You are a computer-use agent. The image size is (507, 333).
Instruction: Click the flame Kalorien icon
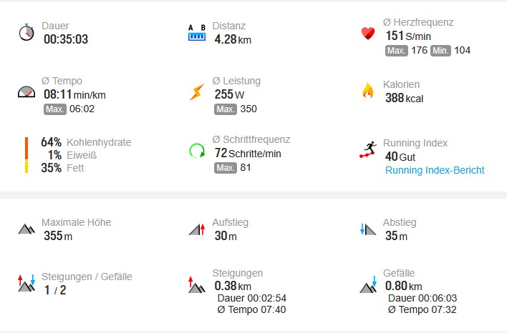[368, 91]
